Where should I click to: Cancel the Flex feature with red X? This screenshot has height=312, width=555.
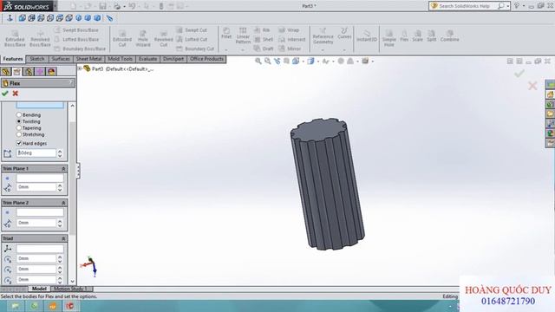click(16, 94)
